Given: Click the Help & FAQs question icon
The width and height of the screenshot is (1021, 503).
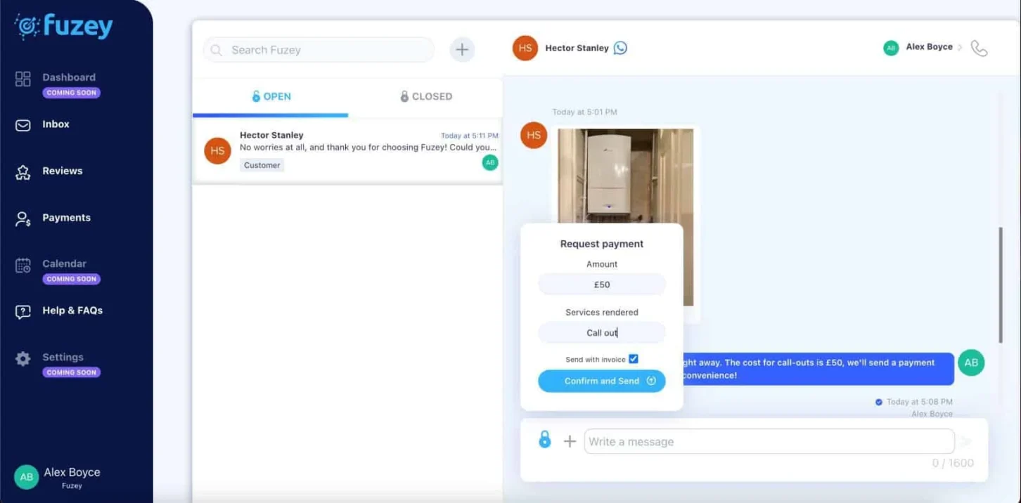Looking at the screenshot, I should click(23, 312).
